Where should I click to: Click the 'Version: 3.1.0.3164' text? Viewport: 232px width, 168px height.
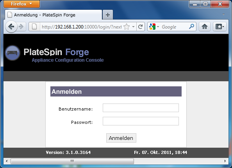[x=68, y=152]
